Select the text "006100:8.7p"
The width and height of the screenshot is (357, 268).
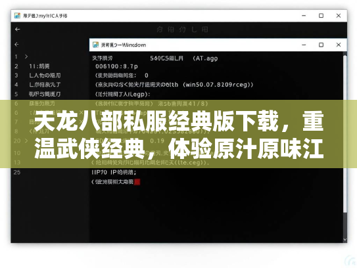point(116,66)
